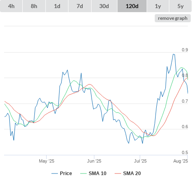
Task: Show the 1y price history
Action: tap(158, 6)
